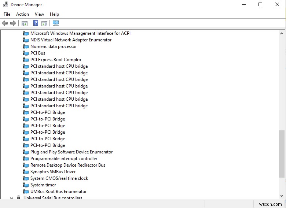Close the Device Manager window

point(277,4)
